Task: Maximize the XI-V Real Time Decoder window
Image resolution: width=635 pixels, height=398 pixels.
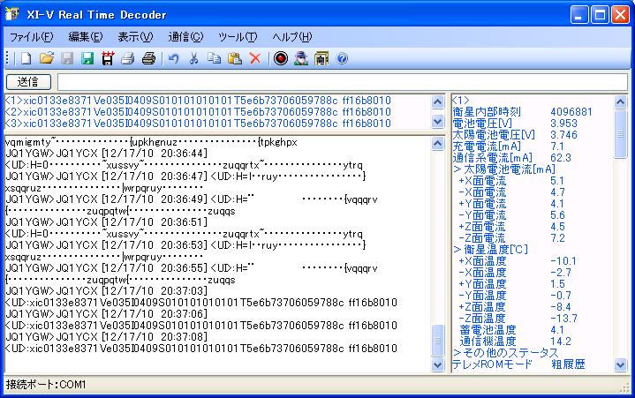Action: click(x=600, y=15)
